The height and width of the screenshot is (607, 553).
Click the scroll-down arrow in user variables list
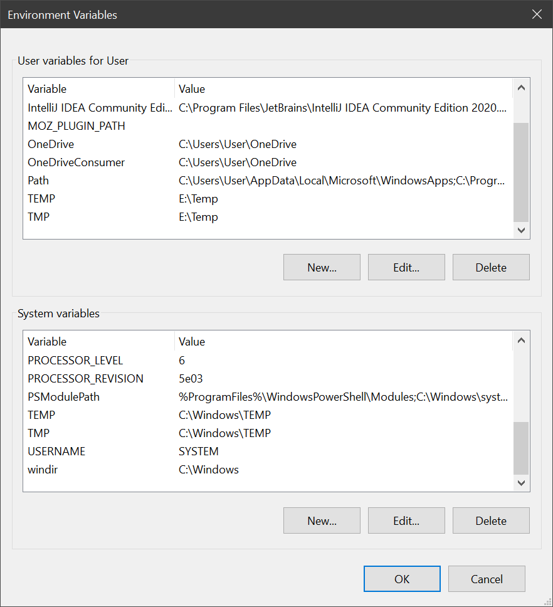pyautogui.click(x=521, y=230)
